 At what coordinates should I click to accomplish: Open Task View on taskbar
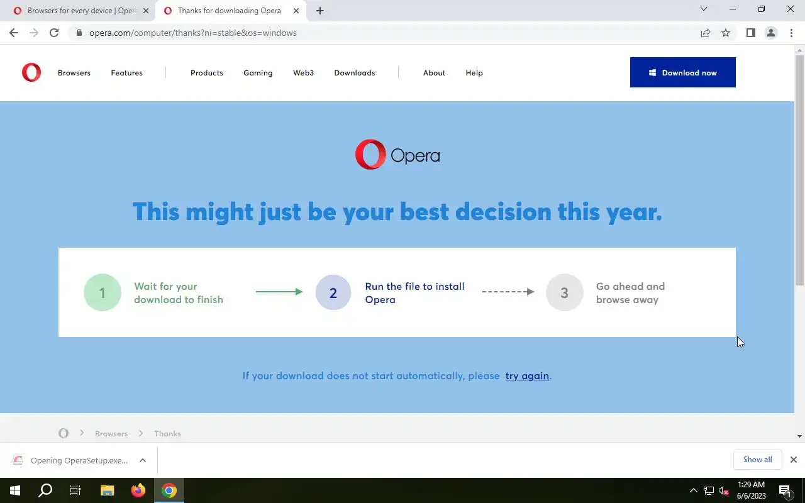click(x=75, y=490)
